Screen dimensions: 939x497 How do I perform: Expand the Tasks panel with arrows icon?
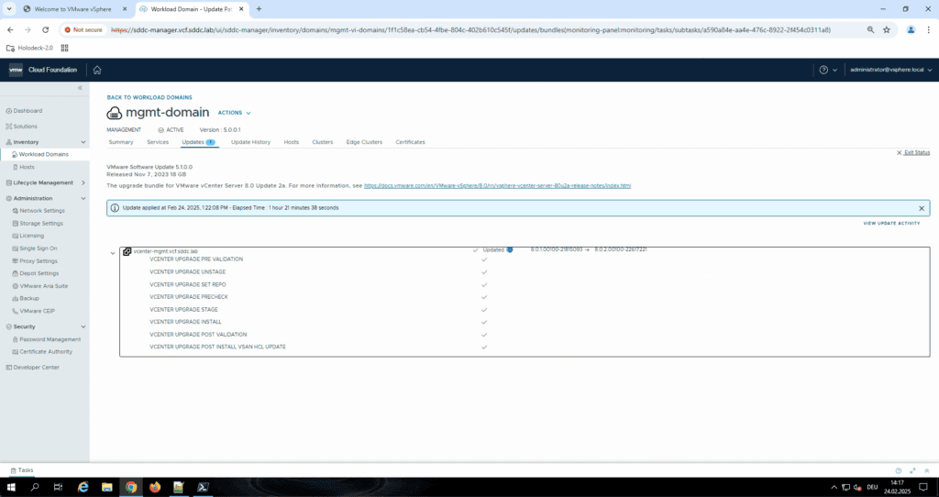[912, 471]
